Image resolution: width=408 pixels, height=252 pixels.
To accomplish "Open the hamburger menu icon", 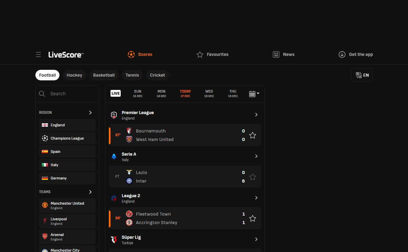I will tap(38, 54).
